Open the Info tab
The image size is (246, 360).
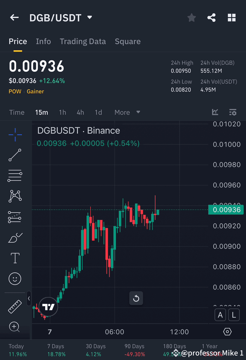coord(43,41)
